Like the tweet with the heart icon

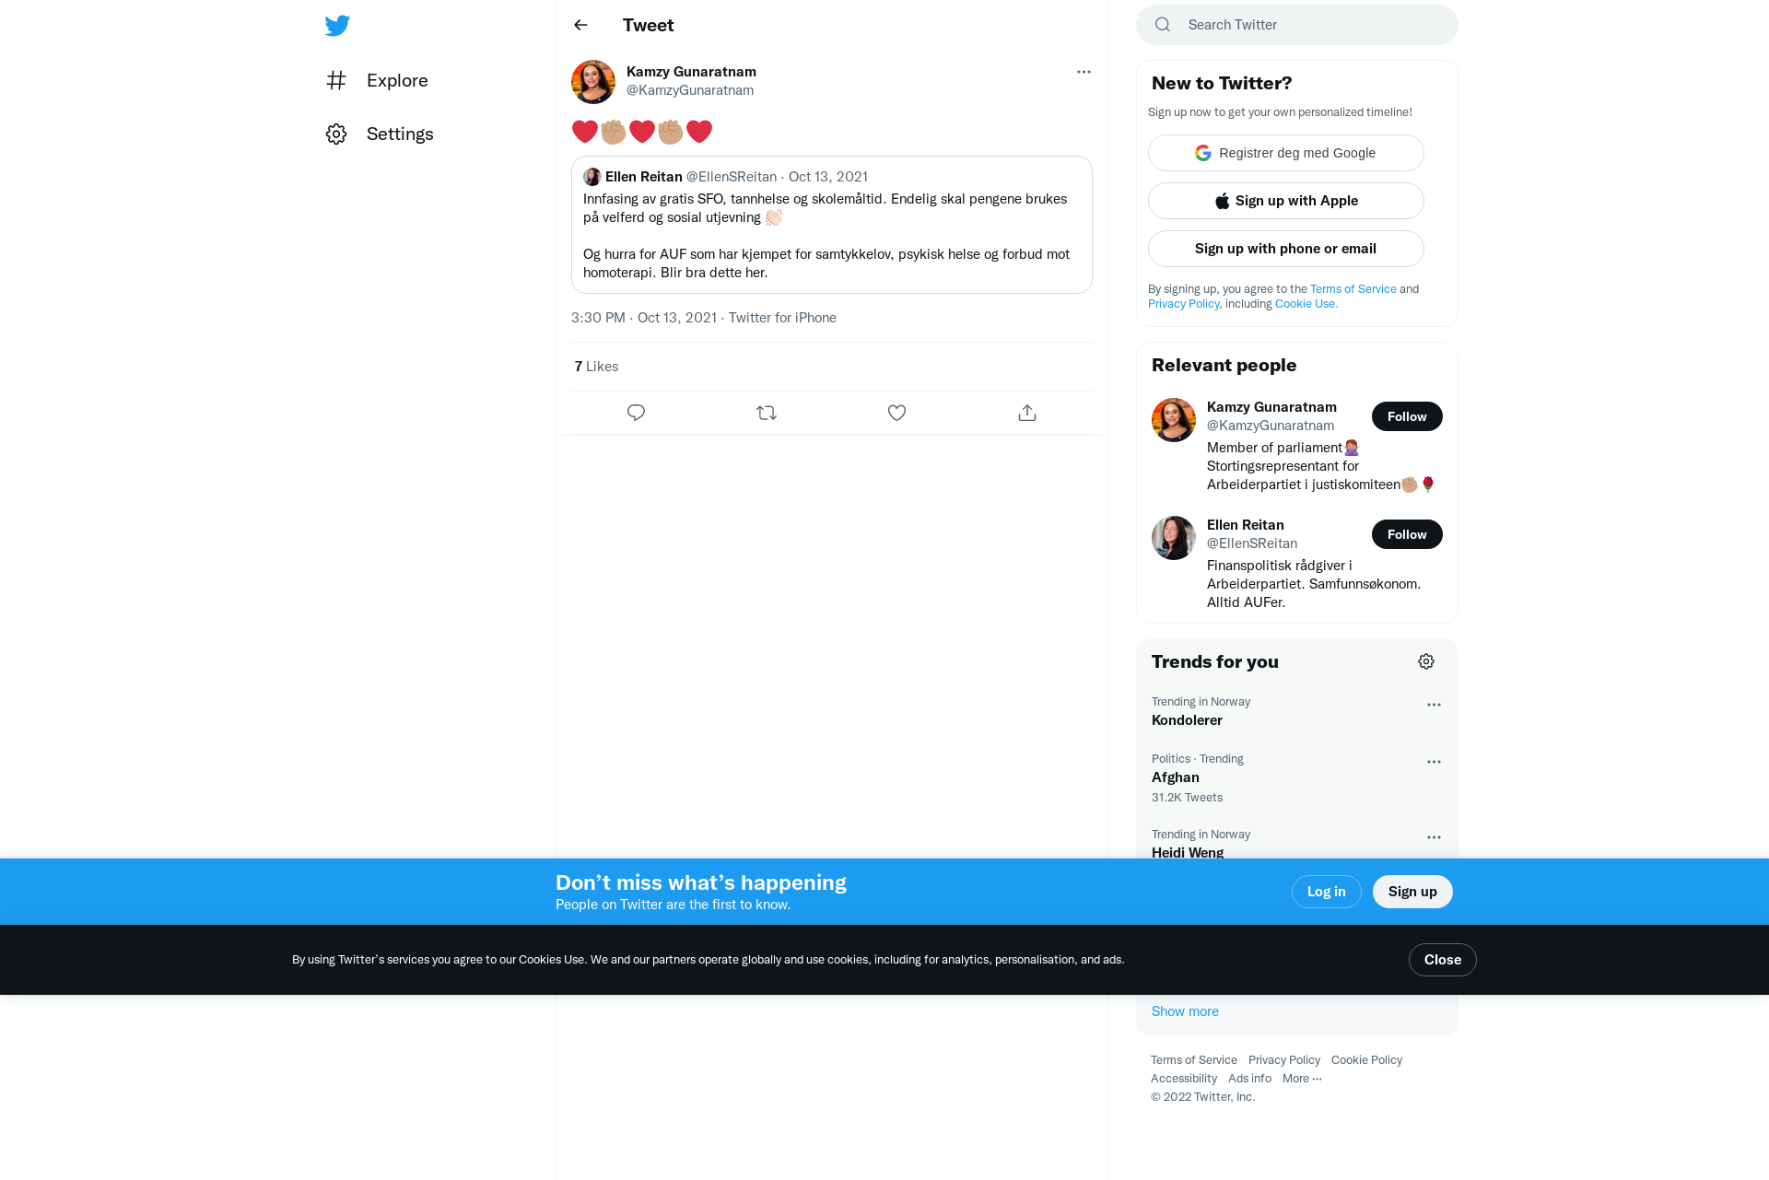896,413
